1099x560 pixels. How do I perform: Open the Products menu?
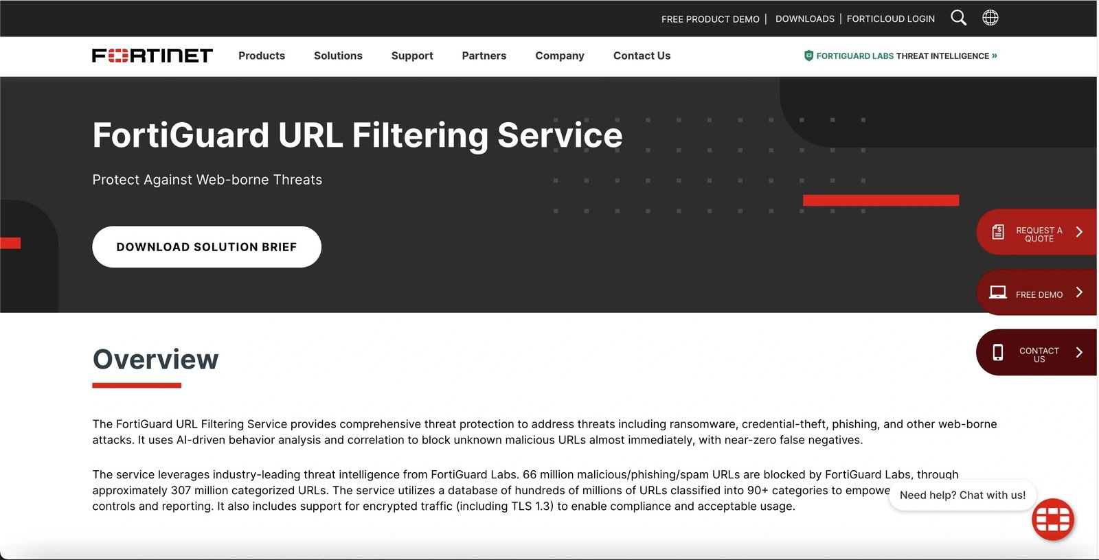coord(262,56)
